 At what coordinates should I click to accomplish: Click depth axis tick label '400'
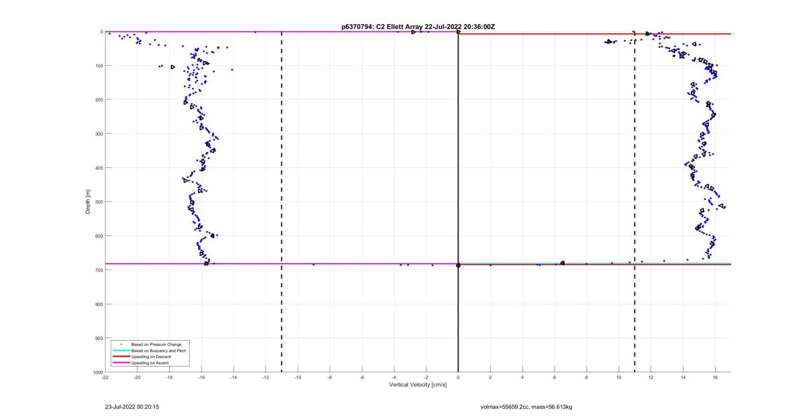[x=98, y=168]
